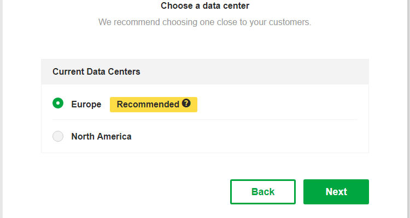Click the "Europe" option label
This screenshot has height=218, width=410.
click(86, 104)
